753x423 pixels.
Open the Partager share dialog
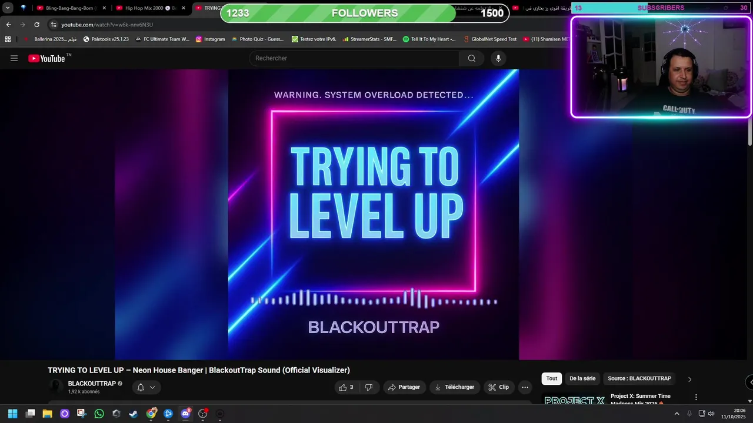(405, 387)
